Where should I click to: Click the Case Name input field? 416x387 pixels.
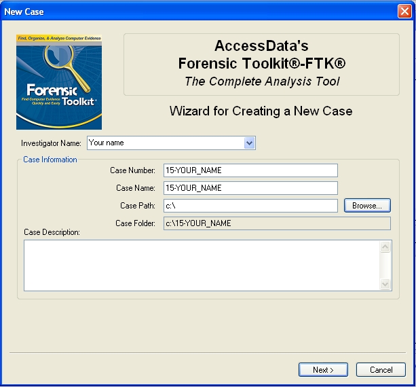coord(250,188)
